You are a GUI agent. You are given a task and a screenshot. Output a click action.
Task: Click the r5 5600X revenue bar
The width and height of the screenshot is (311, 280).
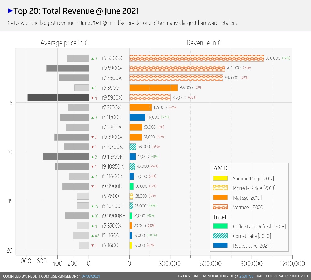tap(197, 58)
